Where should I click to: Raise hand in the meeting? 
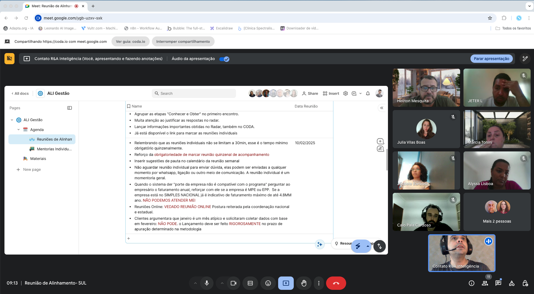[x=304, y=283]
